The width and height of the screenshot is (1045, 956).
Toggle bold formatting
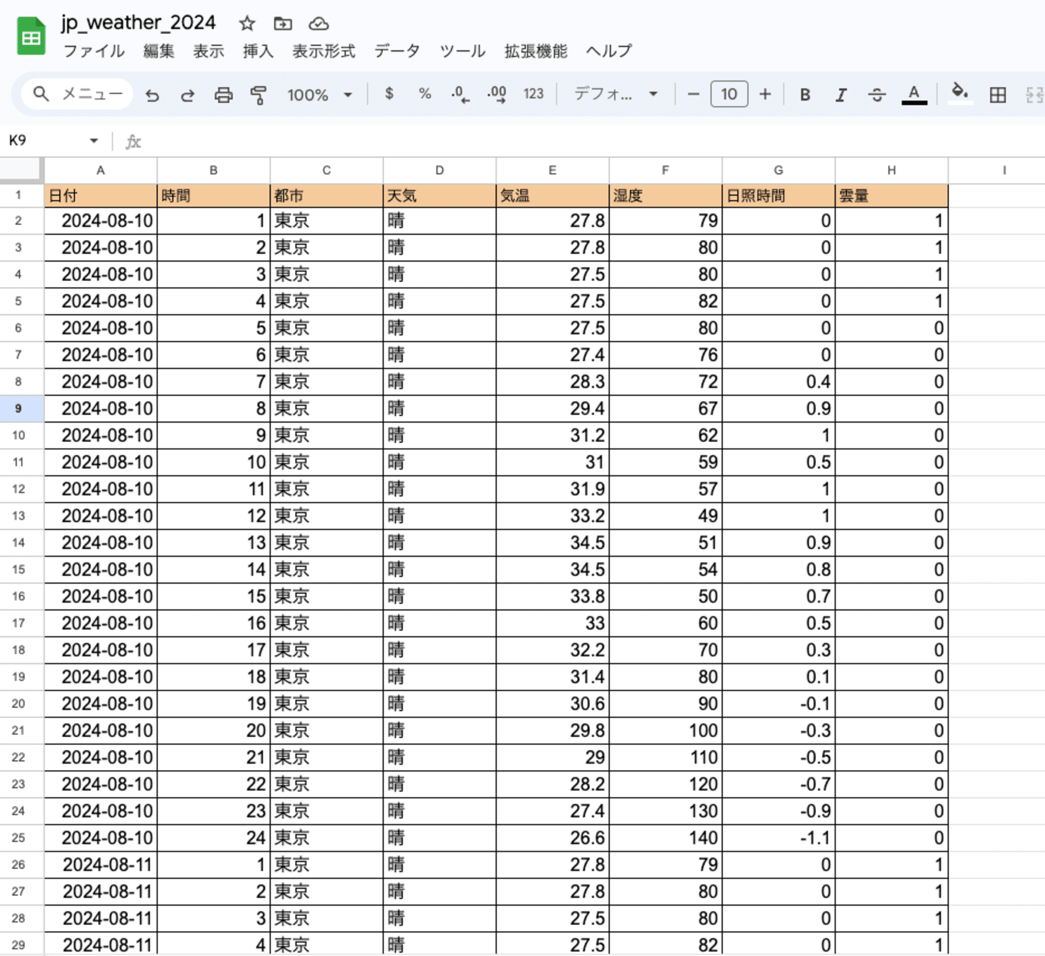point(805,95)
